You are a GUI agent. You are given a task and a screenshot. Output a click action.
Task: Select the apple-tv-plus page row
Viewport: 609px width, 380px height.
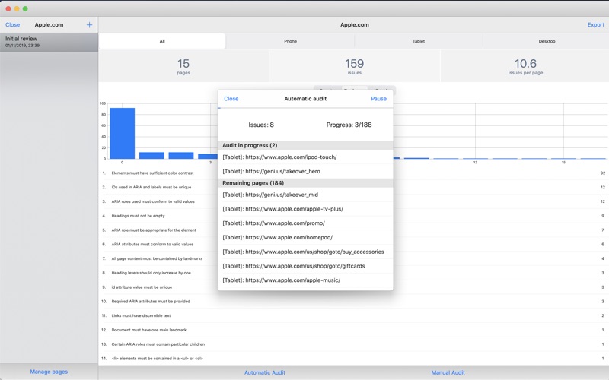click(x=305, y=209)
